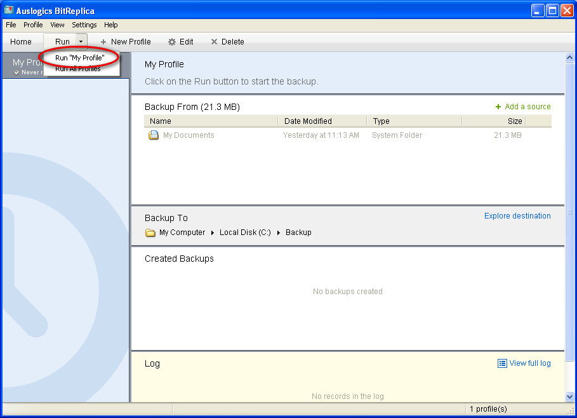Click the log list icon beside View full log
The width and height of the screenshot is (577, 418).
point(502,363)
